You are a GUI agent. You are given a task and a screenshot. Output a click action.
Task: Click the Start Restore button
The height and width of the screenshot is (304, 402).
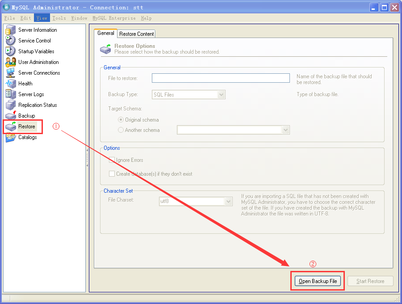coord(370,281)
